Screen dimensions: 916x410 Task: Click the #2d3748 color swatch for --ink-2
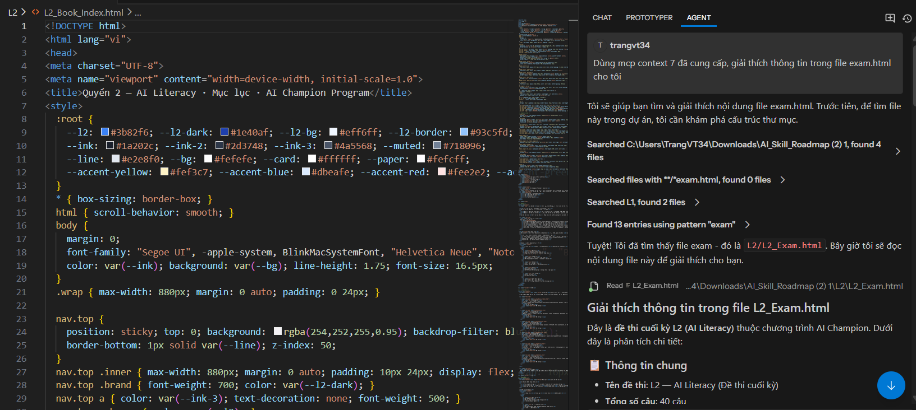click(x=219, y=146)
